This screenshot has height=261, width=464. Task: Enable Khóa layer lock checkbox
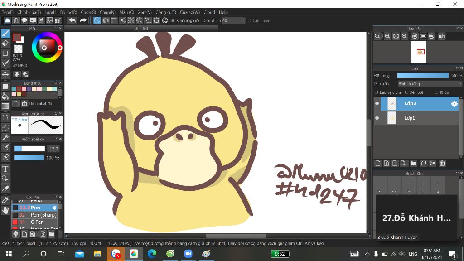436,92
